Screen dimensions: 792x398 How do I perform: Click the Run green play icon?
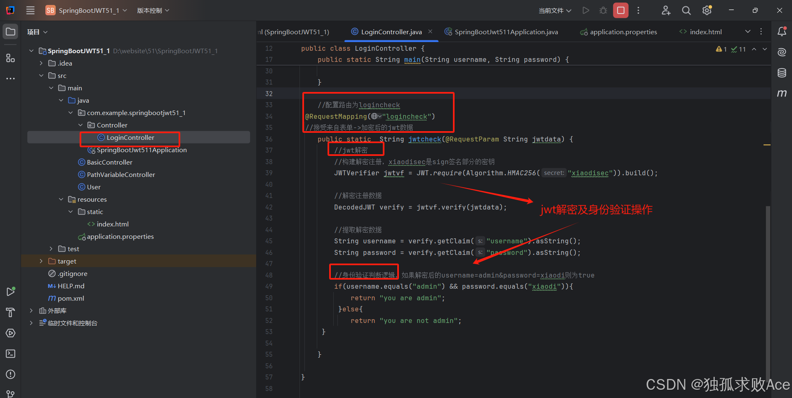click(x=586, y=10)
